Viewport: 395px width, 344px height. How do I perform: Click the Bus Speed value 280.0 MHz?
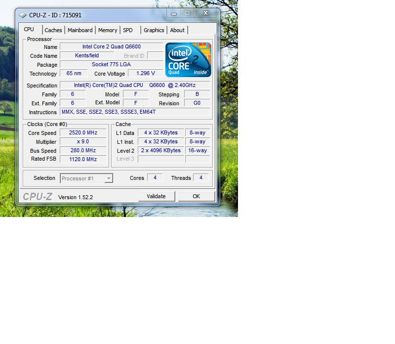(83, 150)
